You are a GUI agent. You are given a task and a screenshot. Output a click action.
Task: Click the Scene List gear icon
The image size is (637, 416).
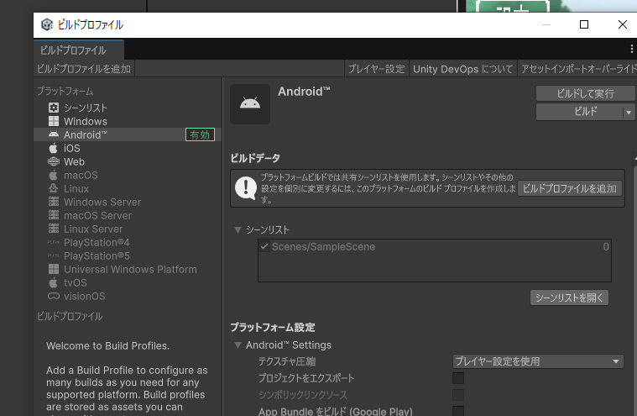tap(54, 108)
